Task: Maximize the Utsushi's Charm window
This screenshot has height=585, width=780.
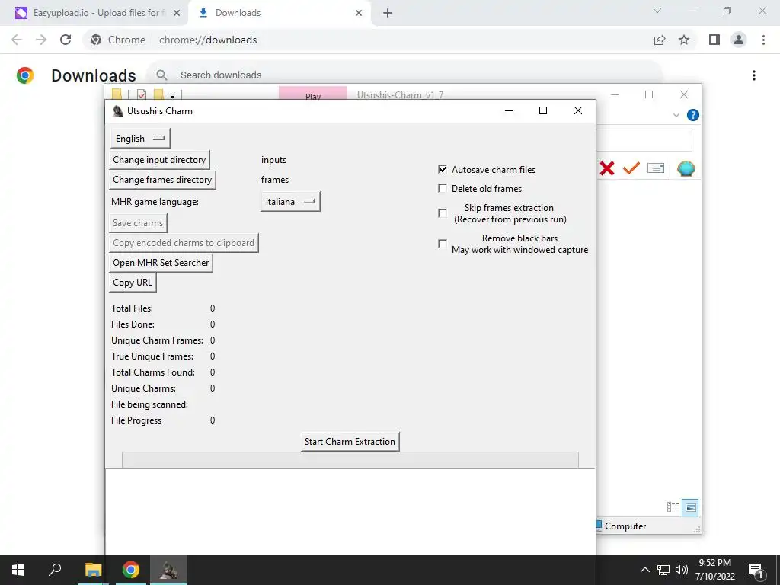Action: tap(543, 110)
